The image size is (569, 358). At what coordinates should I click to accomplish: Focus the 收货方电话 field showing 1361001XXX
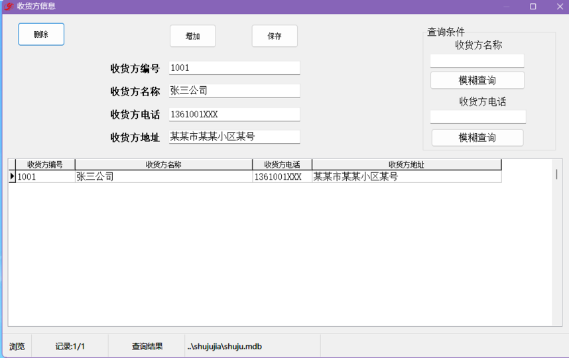pyautogui.click(x=234, y=114)
